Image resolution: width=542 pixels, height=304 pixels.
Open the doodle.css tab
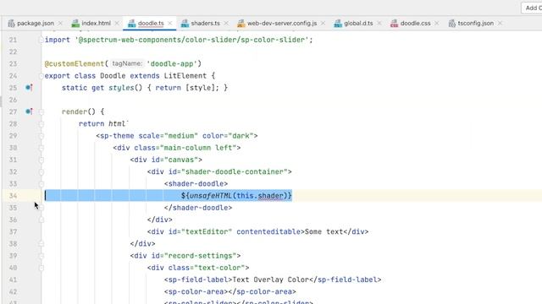click(x=415, y=23)
